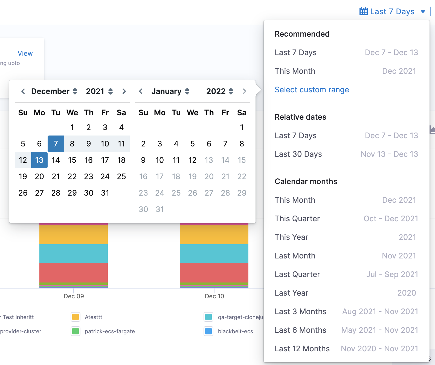Choose Last Quarter Jul - Sep 2021
The image size is (435, 365).
[346, 274]
